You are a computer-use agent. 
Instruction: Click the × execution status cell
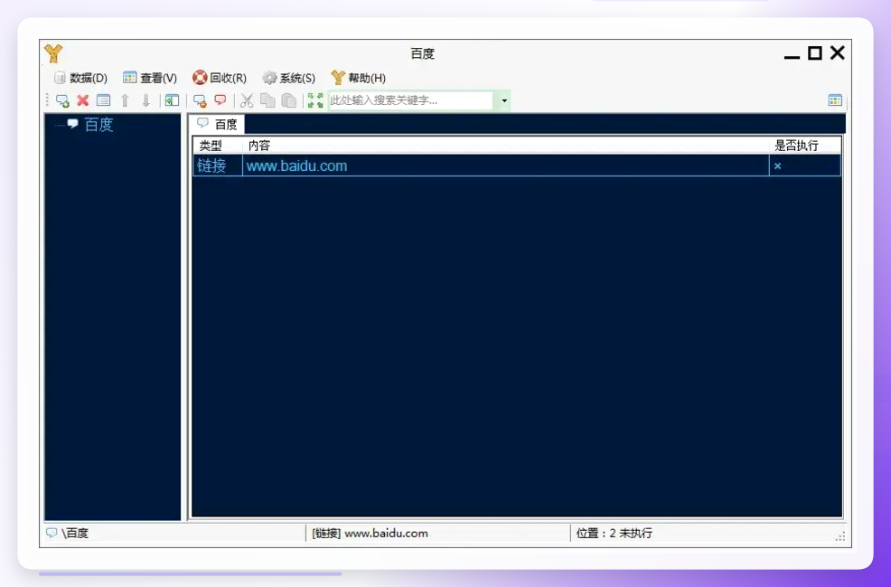[x=805, y=166]
